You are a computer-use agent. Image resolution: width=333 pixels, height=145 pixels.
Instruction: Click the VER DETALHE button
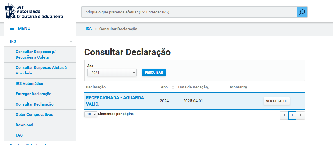pyautogui.click(x=277, y=101)
